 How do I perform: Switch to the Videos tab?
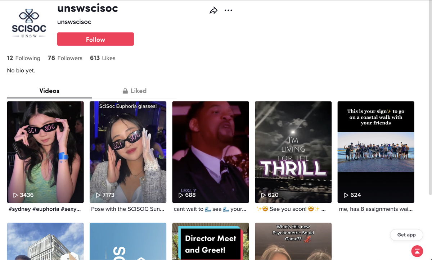[x=49, y=91]
